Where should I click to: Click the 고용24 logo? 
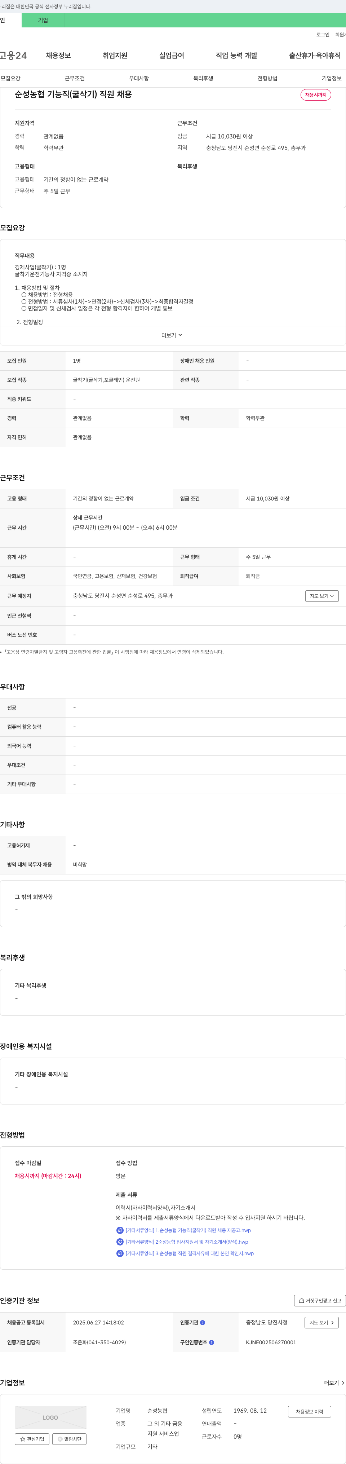click(x=13, y=56)
